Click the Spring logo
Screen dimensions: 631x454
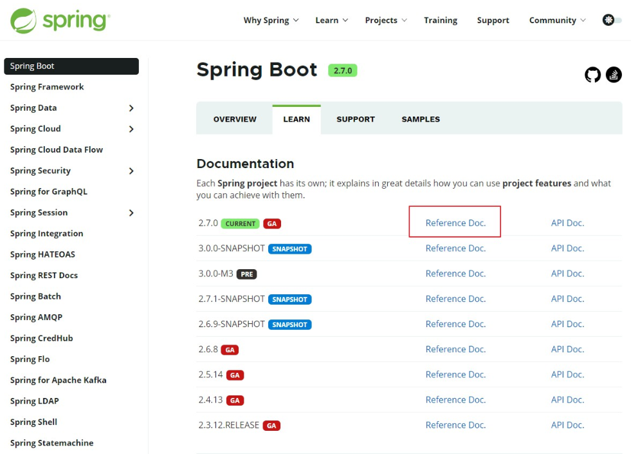[x=60, y=20]
